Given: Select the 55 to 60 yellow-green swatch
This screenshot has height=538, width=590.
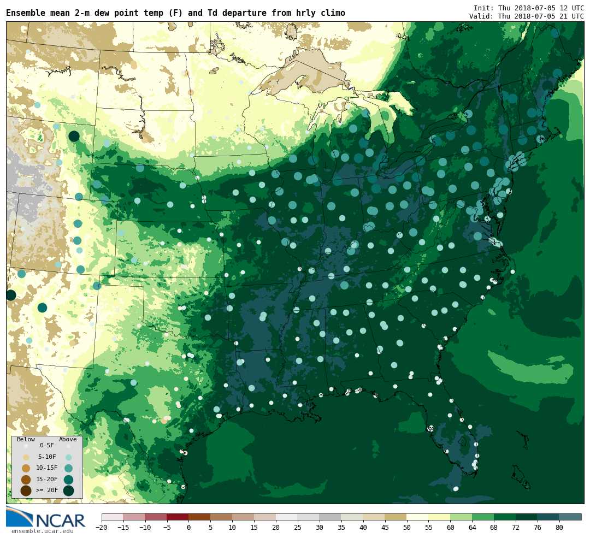Looking at the screenshot, I should click(x=440, y=517).
